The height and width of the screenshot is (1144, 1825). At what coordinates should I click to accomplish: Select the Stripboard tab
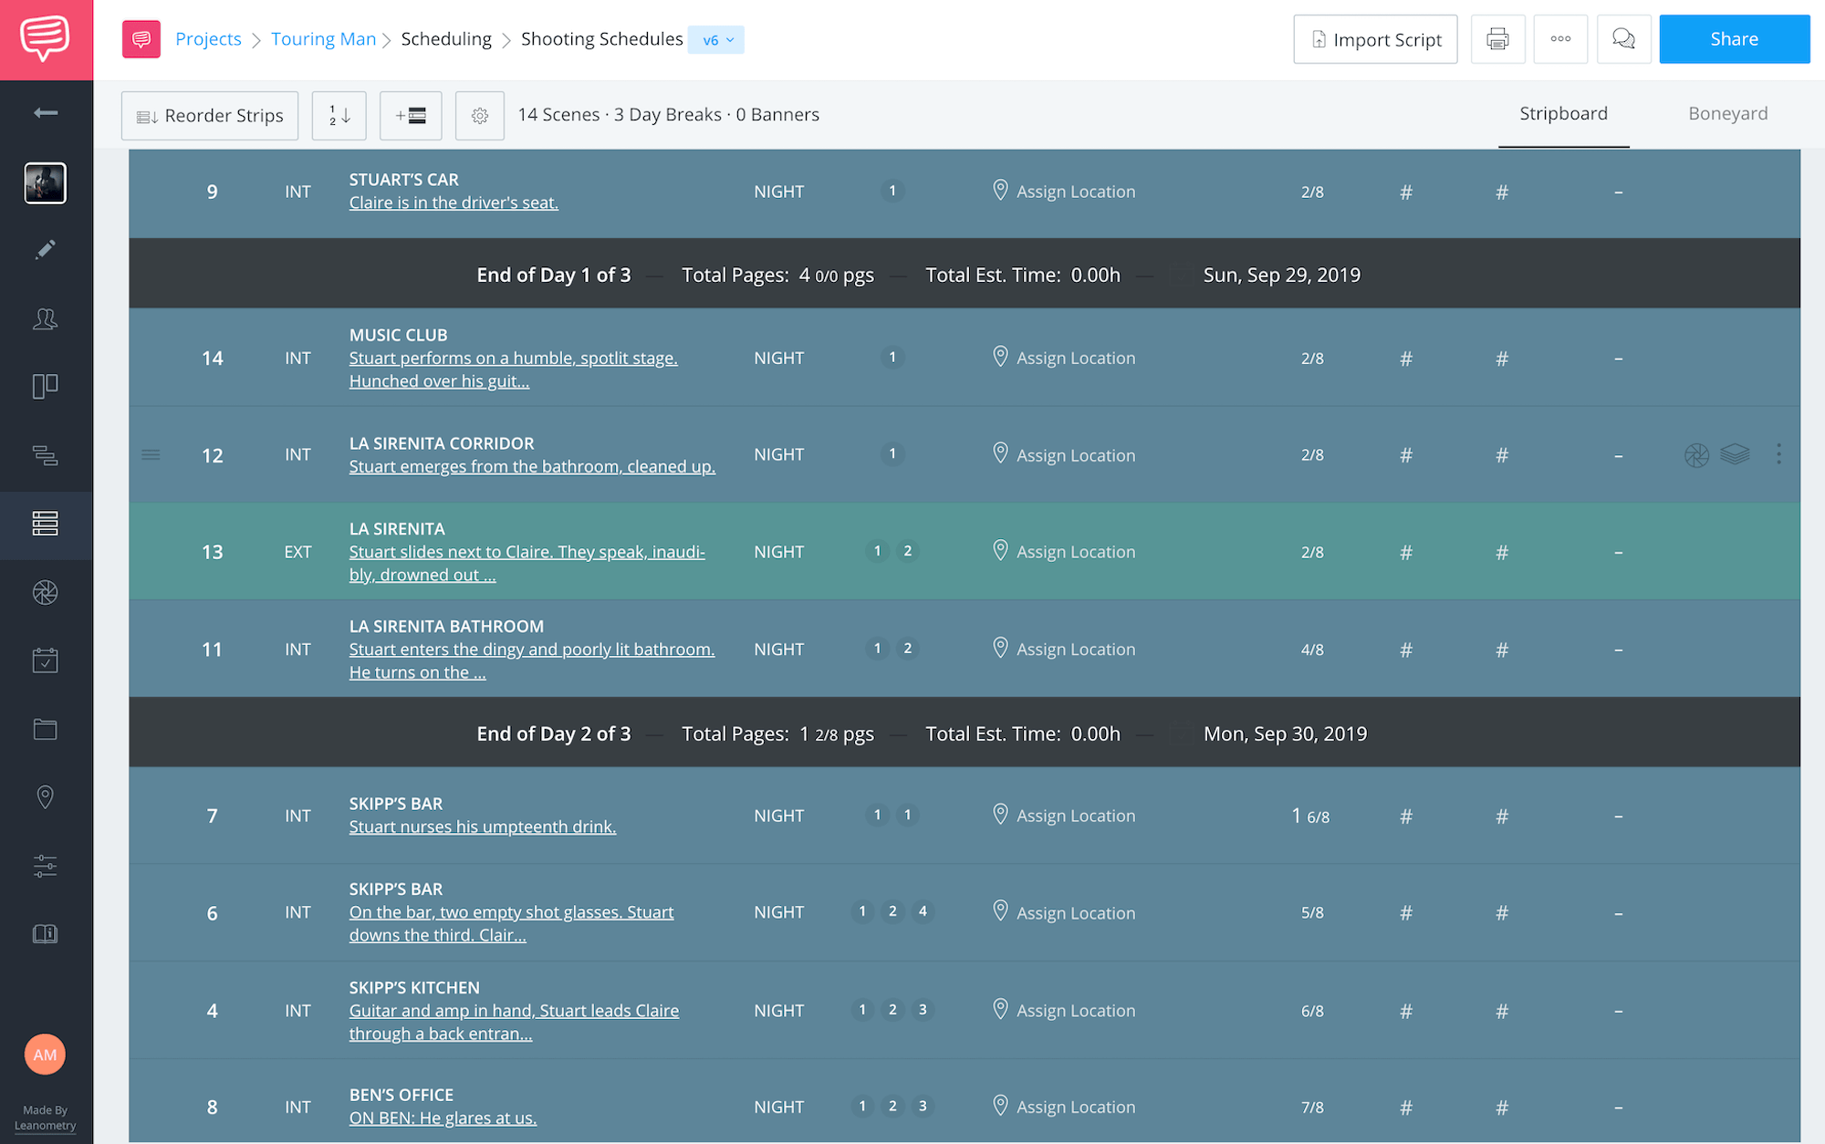click(1563, 114)
